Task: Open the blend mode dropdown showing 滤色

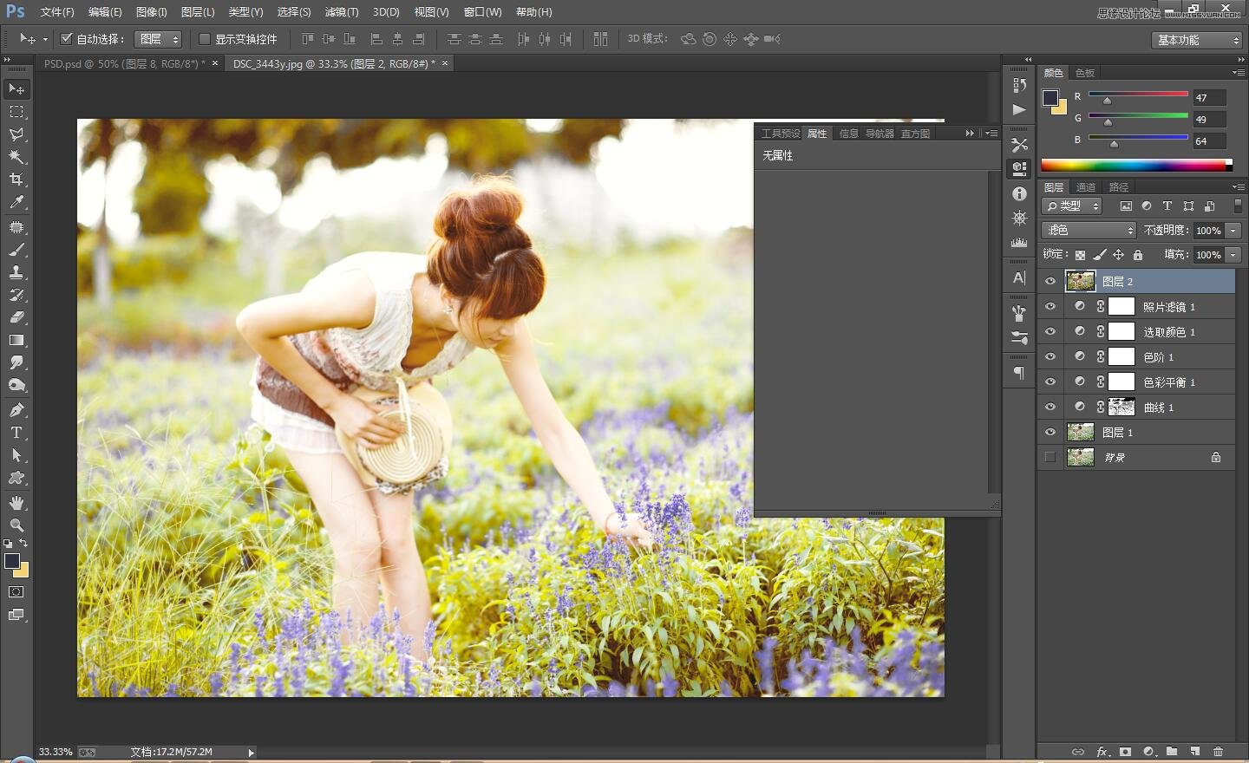Action: click(1088, 230)
